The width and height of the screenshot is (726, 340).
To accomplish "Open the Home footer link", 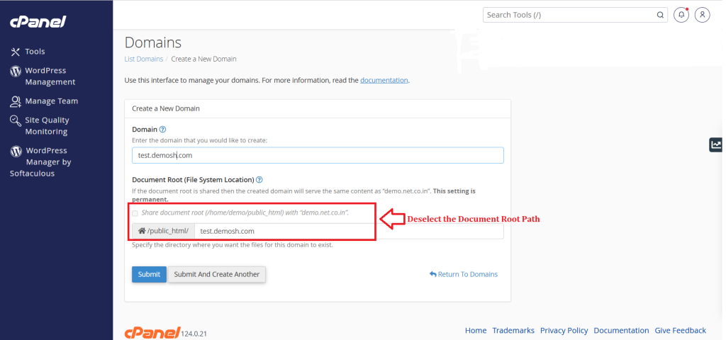I will [x=476, y=330].
